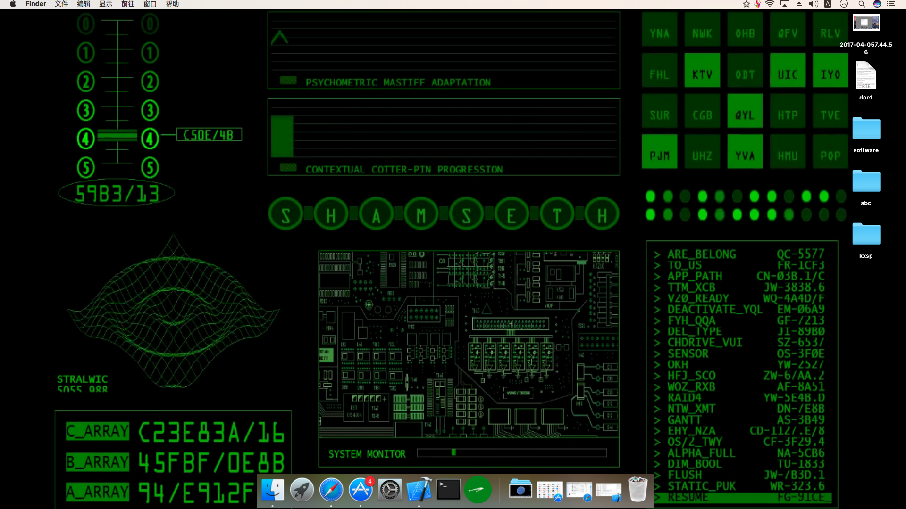Click the Finder face dock icon
Viewport: 906px width, 509px height.
click(273, 490)
